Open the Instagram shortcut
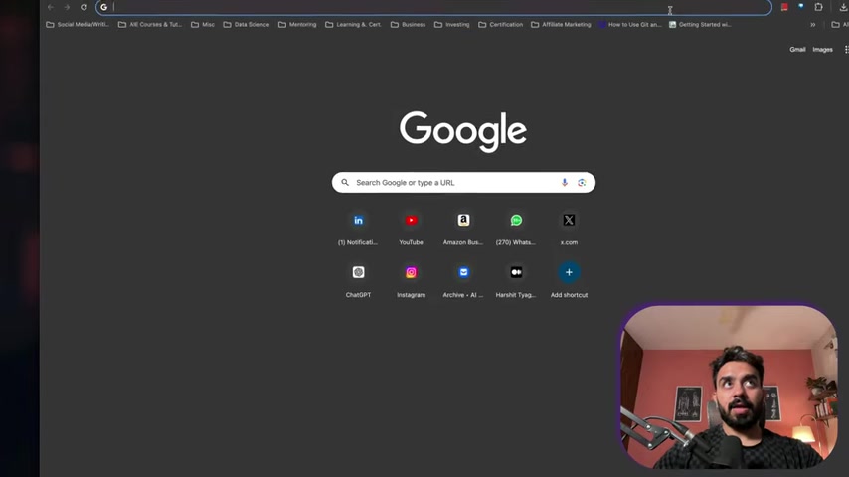This screenshot has width=849, height=477. click(411, 281)
